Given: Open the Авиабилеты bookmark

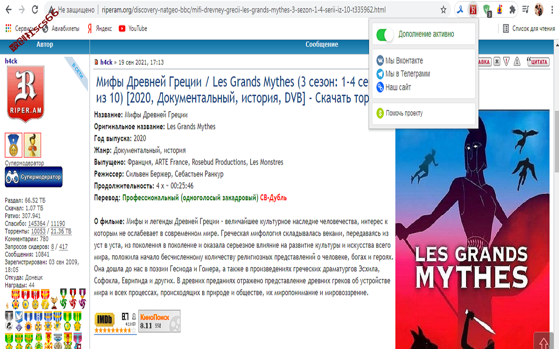Looking at the screenshot, I should click(61, 28).
